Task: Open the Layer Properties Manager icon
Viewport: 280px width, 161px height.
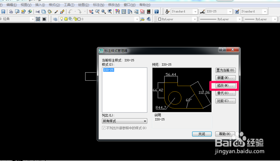Action: coord(55,19)
